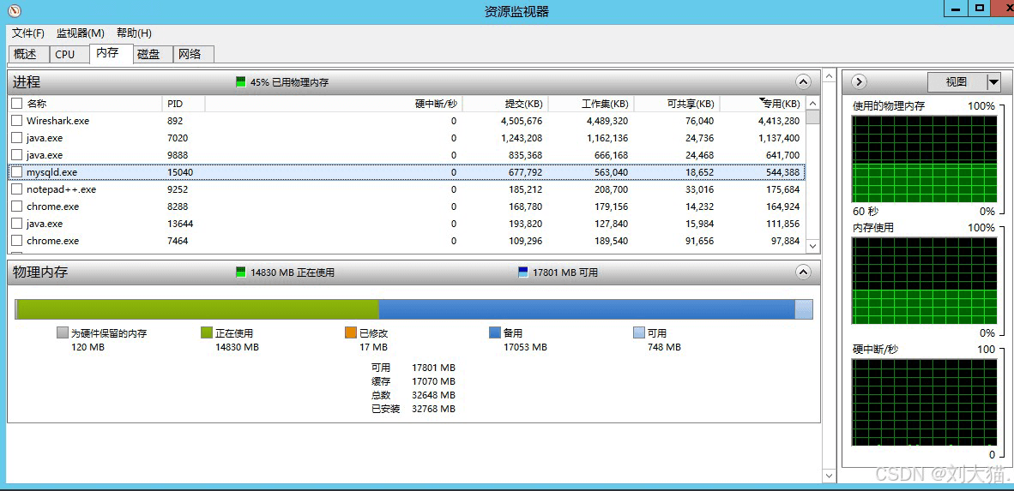Click main pane scrollbar down arrow
Image resolution: width=1014 pixels, height=491 pixels.
(828, 476)
